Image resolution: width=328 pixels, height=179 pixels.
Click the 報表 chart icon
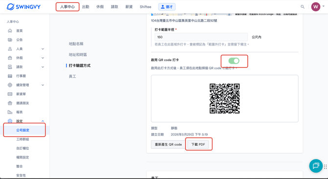click(10, 112)
